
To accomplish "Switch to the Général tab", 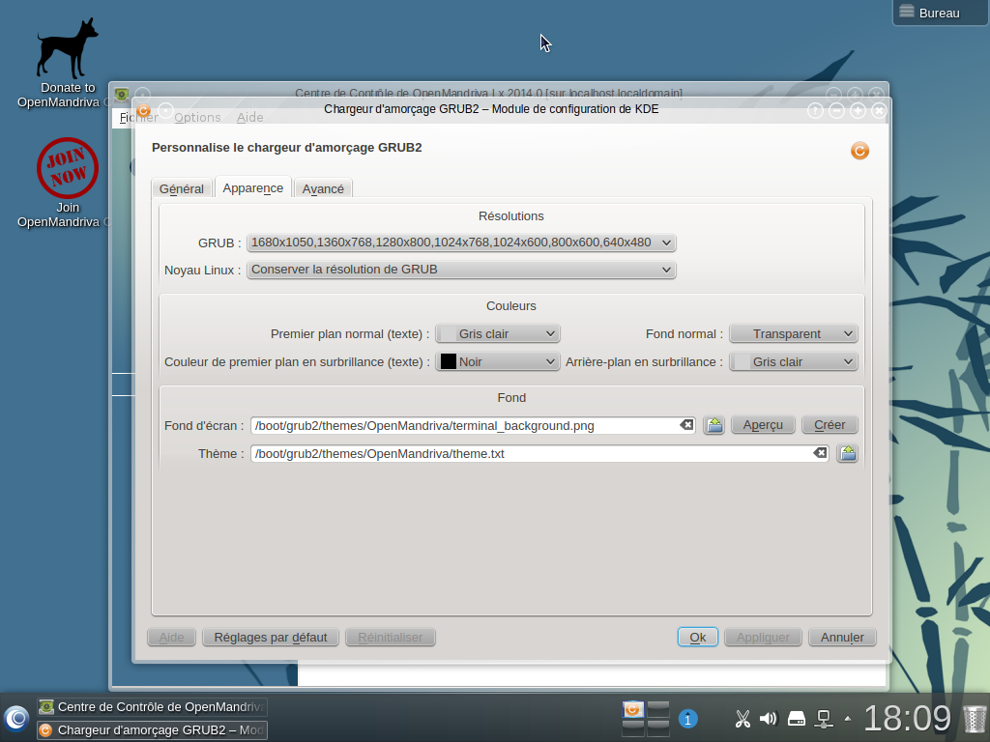I will coord(181,188).
